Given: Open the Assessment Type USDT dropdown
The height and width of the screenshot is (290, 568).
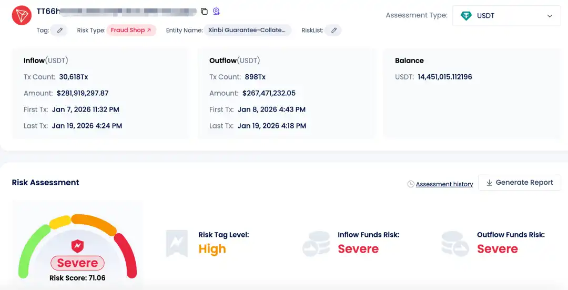Looking at the screenshot, I should pyautogui.click(x=506, y=16).
